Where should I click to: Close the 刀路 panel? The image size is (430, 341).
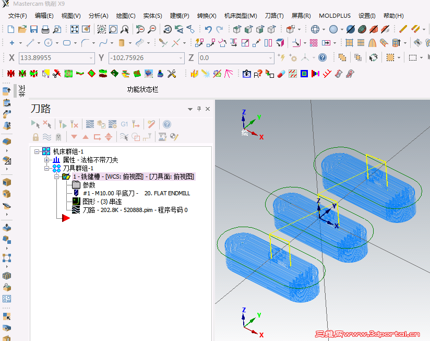[x=208, y=109]
